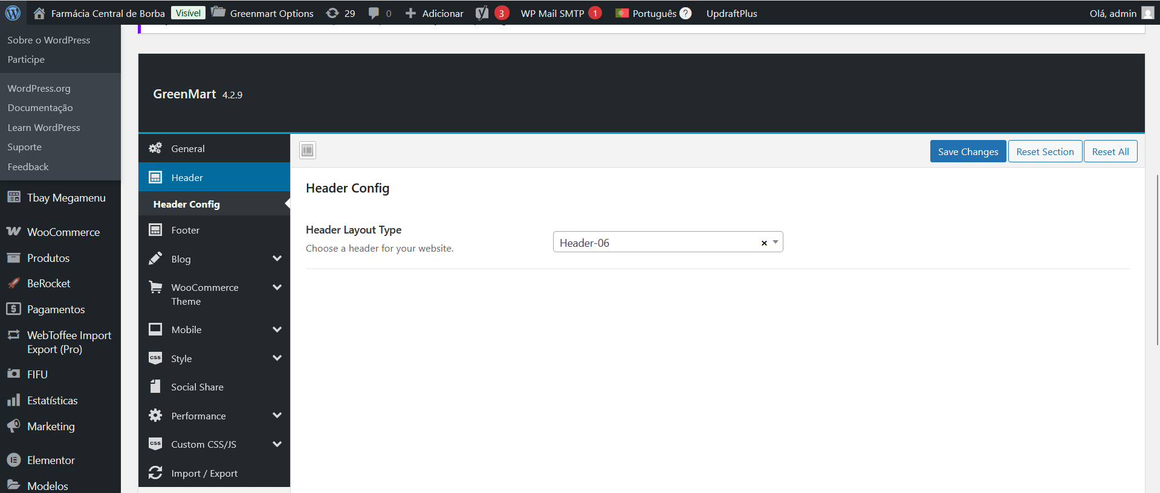Open the Footer options tab

[x=185, y=230]
